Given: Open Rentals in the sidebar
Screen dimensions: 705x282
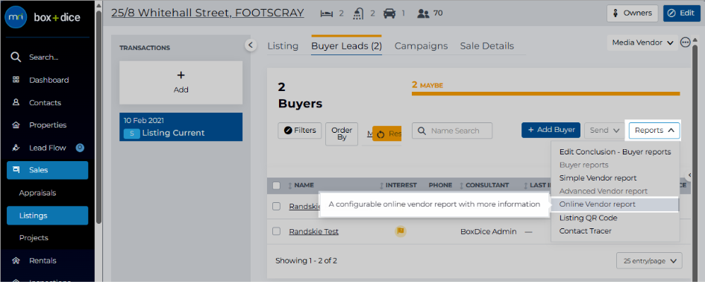Looking at the screenshot, I should coord(43,260).
